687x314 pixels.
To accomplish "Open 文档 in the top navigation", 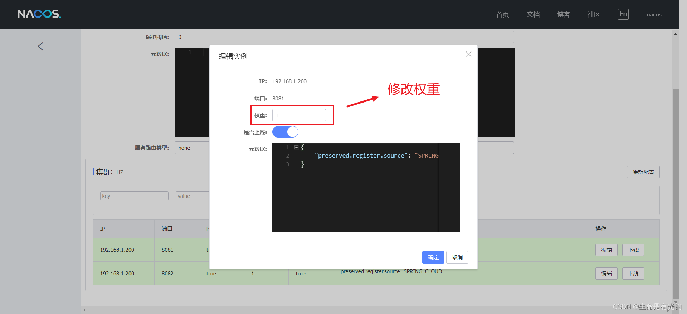I will coord(533,15).
